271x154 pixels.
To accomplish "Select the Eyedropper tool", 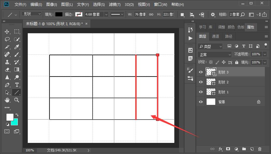I will pyautogui.click(x=17, y=47).
